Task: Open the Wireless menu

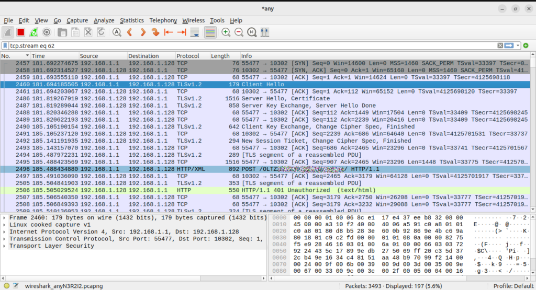Action: pyautogui.click(x=193, y=20)
